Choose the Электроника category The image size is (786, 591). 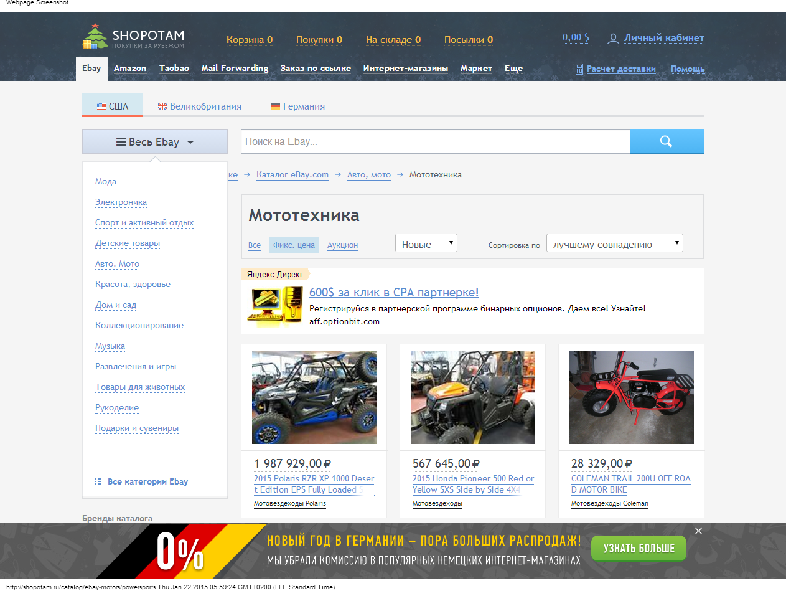click(x=121, y=202)
